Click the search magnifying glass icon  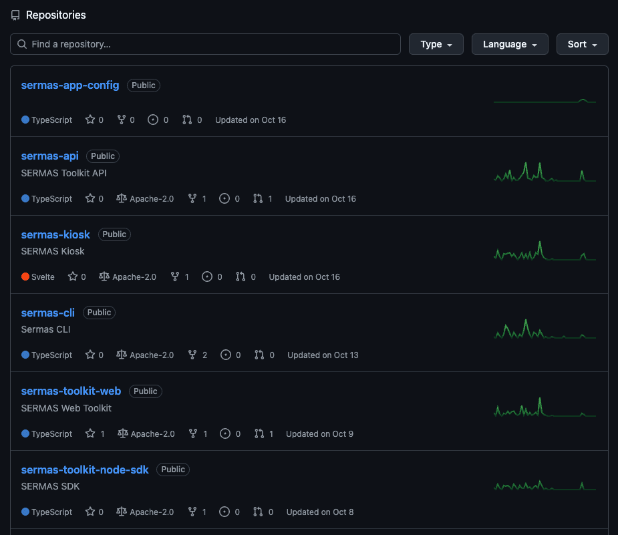[21, 44]
